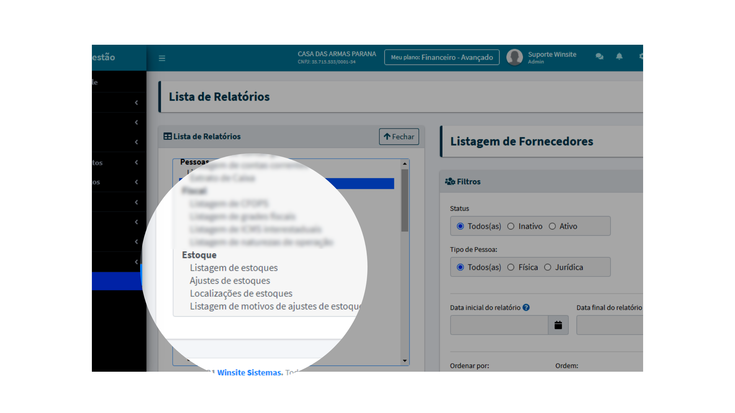Open the calendar picker for Data inicial
Viewport: 735px width, 413px height.
pyautogui.click(x=558, y=325)
